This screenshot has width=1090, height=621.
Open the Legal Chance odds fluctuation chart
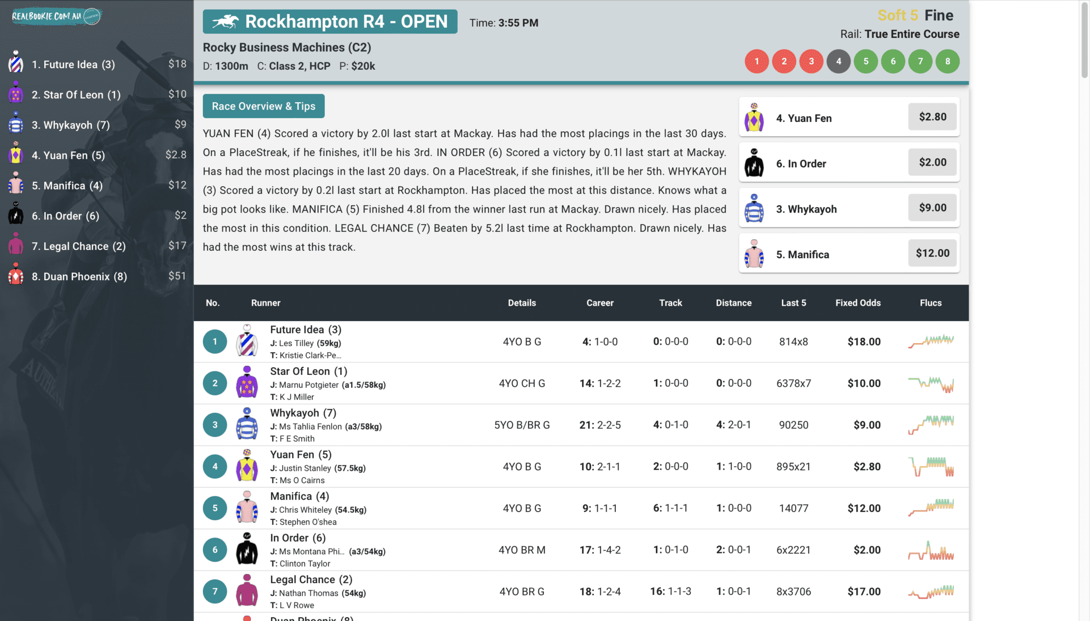[x=931, y=592]
